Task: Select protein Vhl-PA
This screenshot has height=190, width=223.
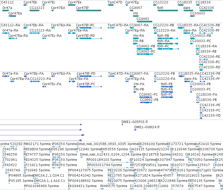Action: tap(135, 87)
